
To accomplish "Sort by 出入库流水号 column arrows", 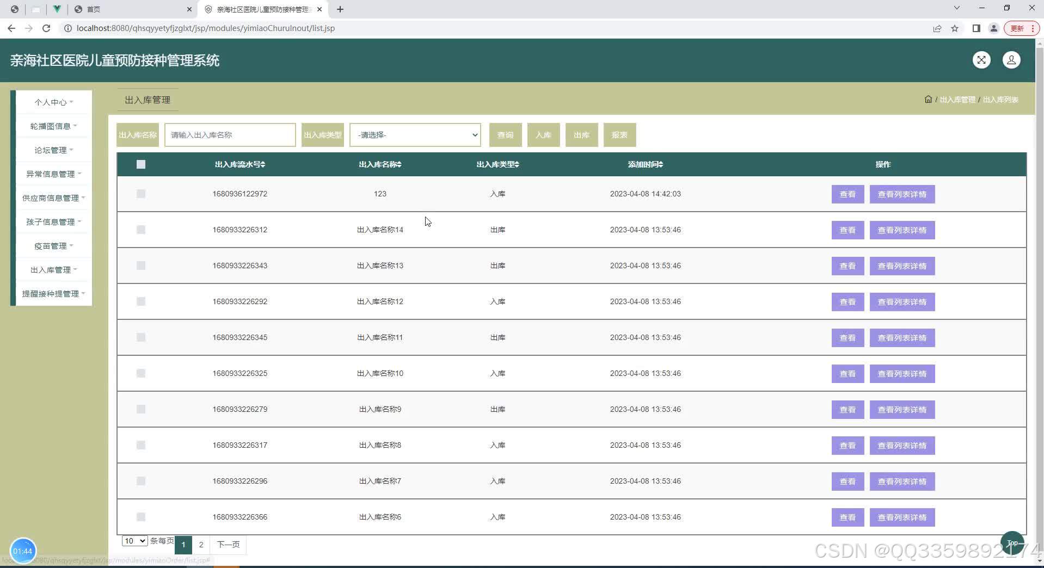I will 263,164.
